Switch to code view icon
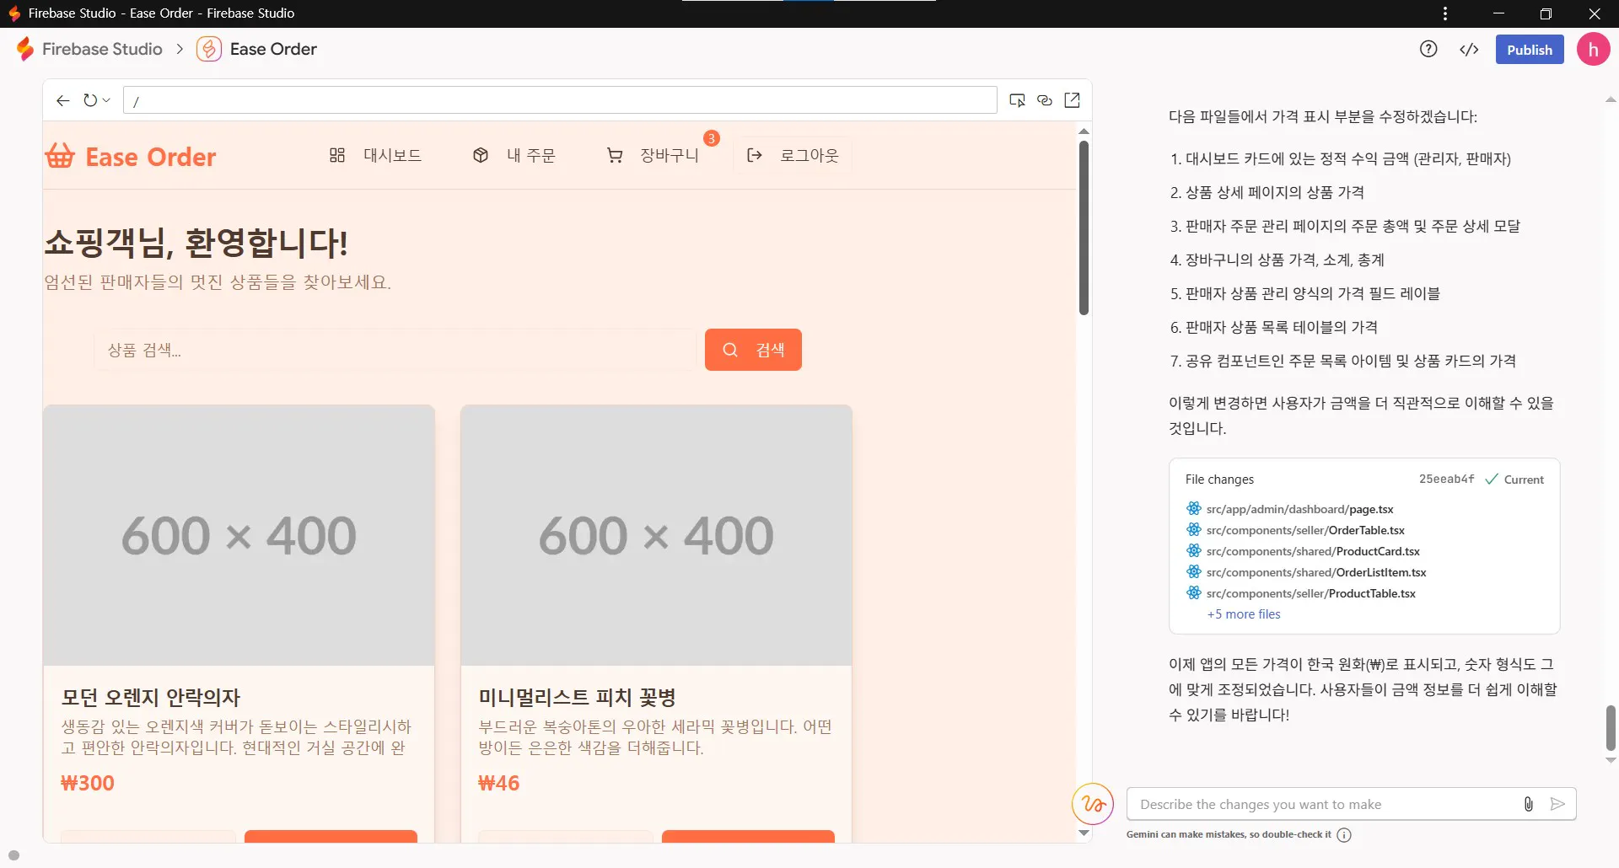 tap(1469, 49)
